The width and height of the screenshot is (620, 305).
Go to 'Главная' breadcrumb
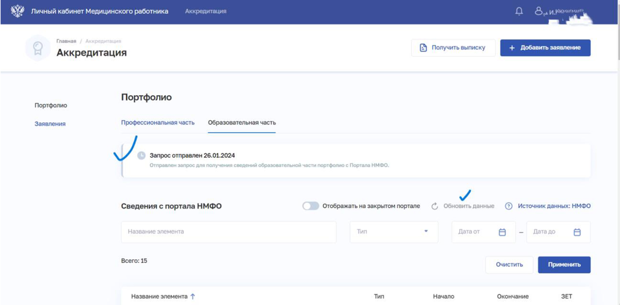click(66, 41)
